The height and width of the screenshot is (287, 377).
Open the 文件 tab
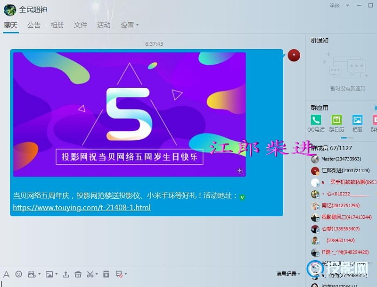[80, 25]
